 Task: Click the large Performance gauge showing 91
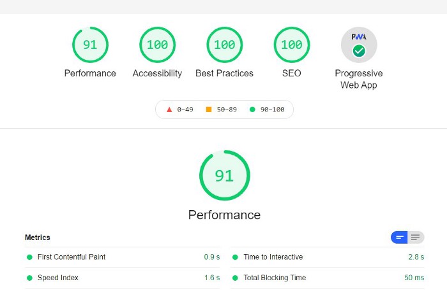pos(225,175)
